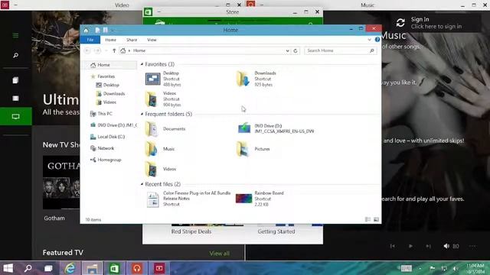The height and width of the screenshot is (275, 490).
Task: Click the Windows Start button
Action: click(8, 268)
